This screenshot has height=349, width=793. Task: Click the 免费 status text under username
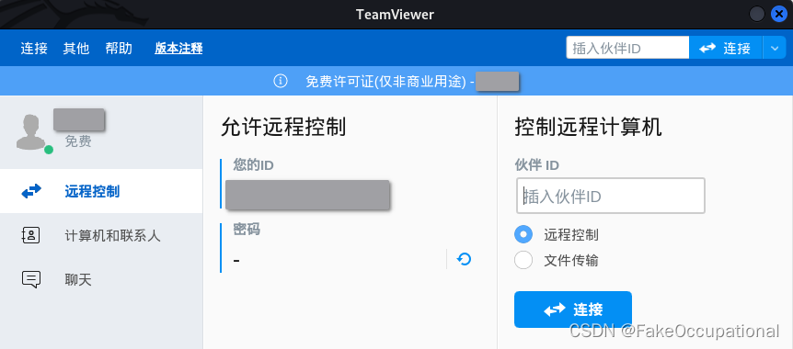pyautogui.click(x=78, y=141)
